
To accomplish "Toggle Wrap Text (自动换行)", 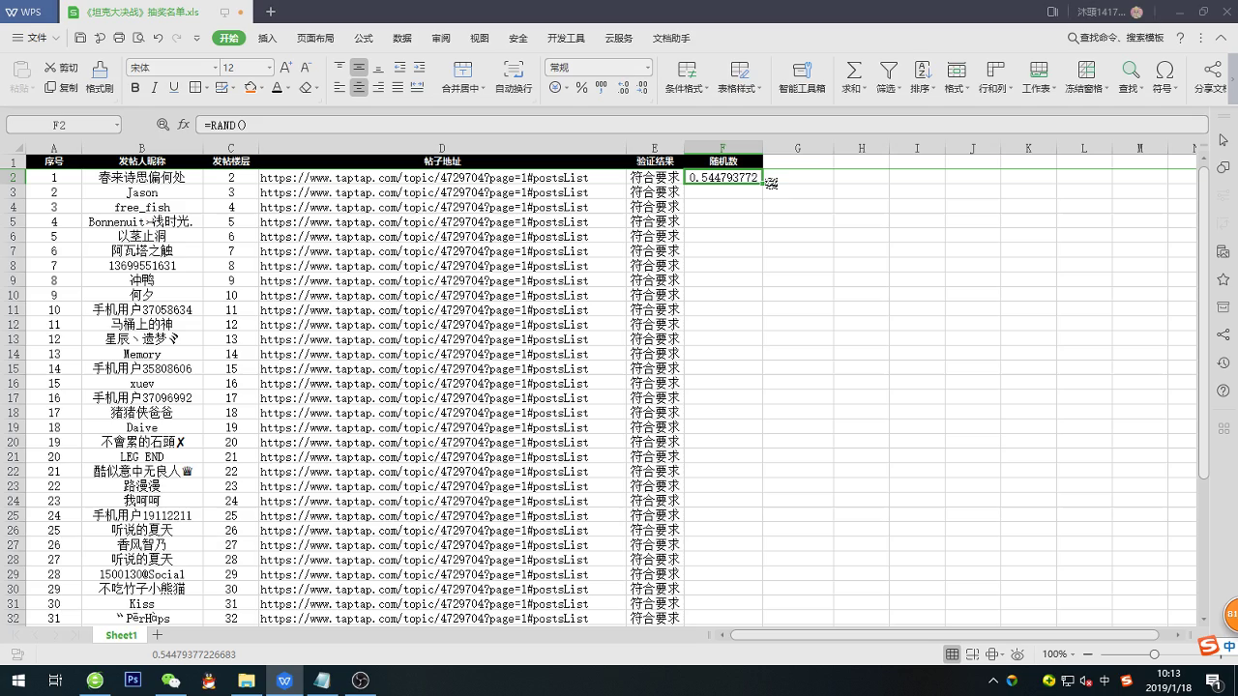I will click(514, 71).
